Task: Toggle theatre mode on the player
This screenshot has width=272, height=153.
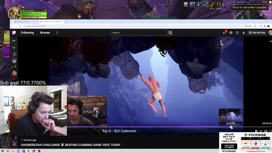Action: click(266, 131)
